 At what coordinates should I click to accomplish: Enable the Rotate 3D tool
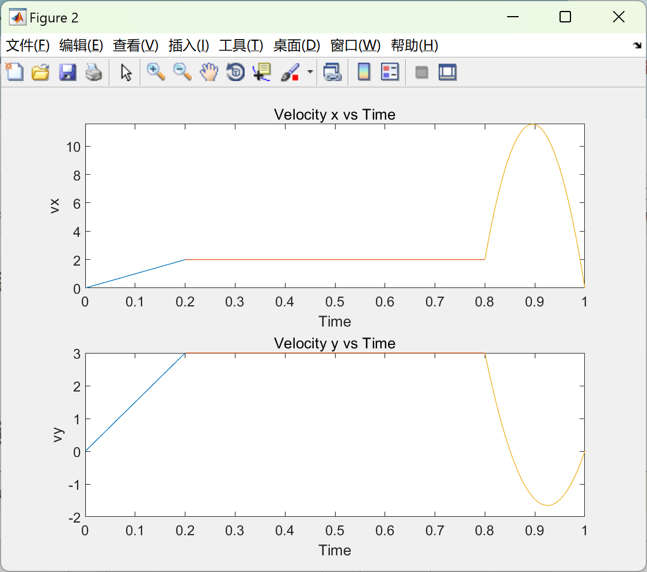coord(235,72)
